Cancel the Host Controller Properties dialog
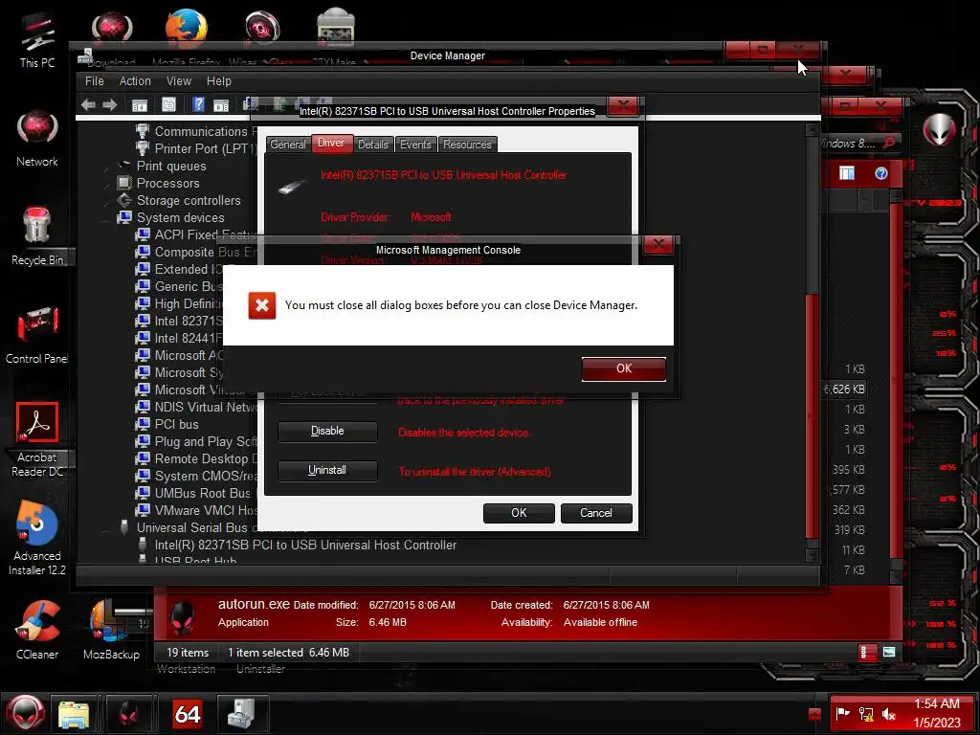Screen dimensions: 980x735 [596, 513]
